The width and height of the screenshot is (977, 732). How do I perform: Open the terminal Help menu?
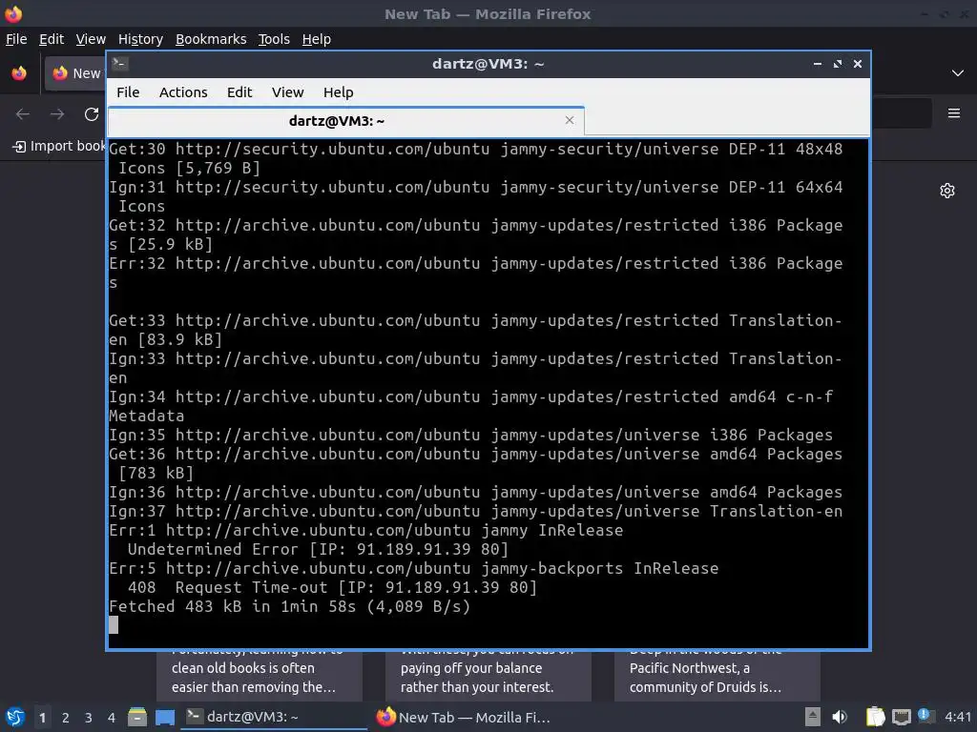339,92
